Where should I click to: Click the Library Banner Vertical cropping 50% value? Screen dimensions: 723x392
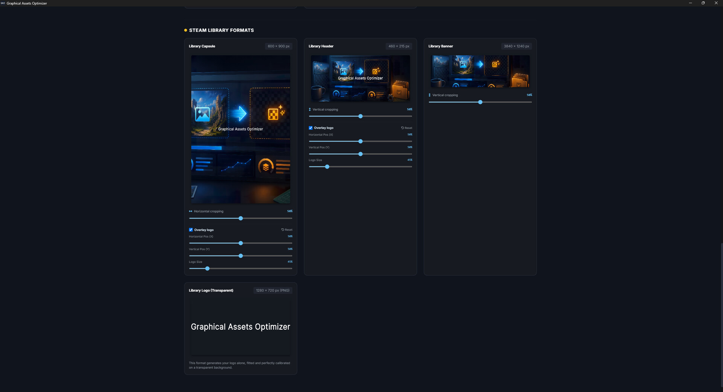click(529, 95)
